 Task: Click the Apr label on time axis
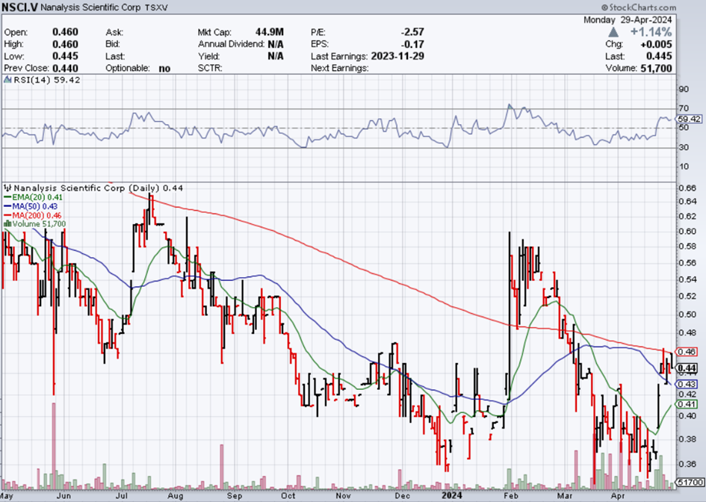(x=618, y=496)
